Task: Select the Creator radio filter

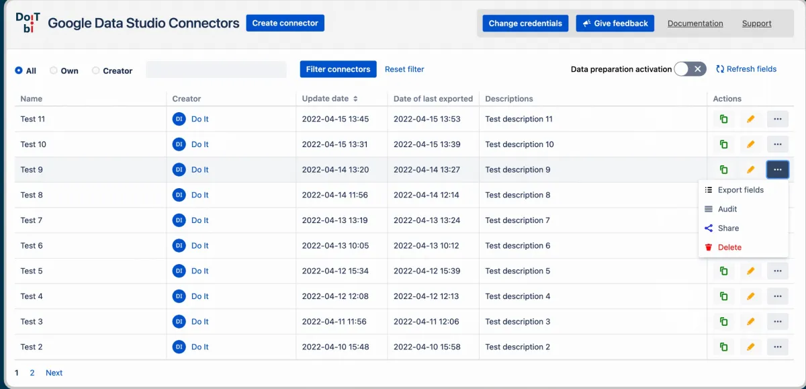Action: pyautogui.click(x=96, y=71)
